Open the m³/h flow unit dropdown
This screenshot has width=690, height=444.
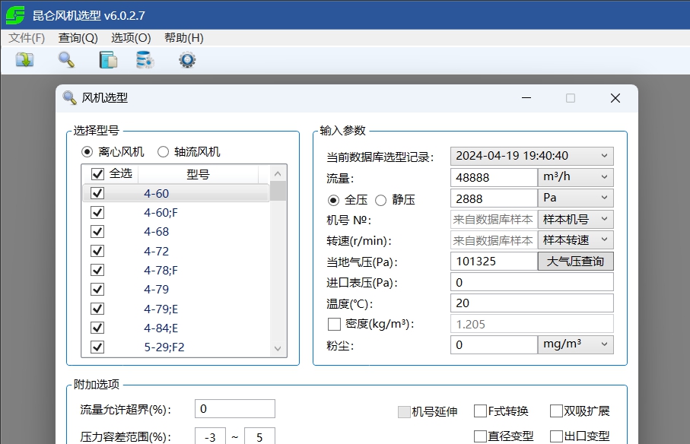click(603, 176)
